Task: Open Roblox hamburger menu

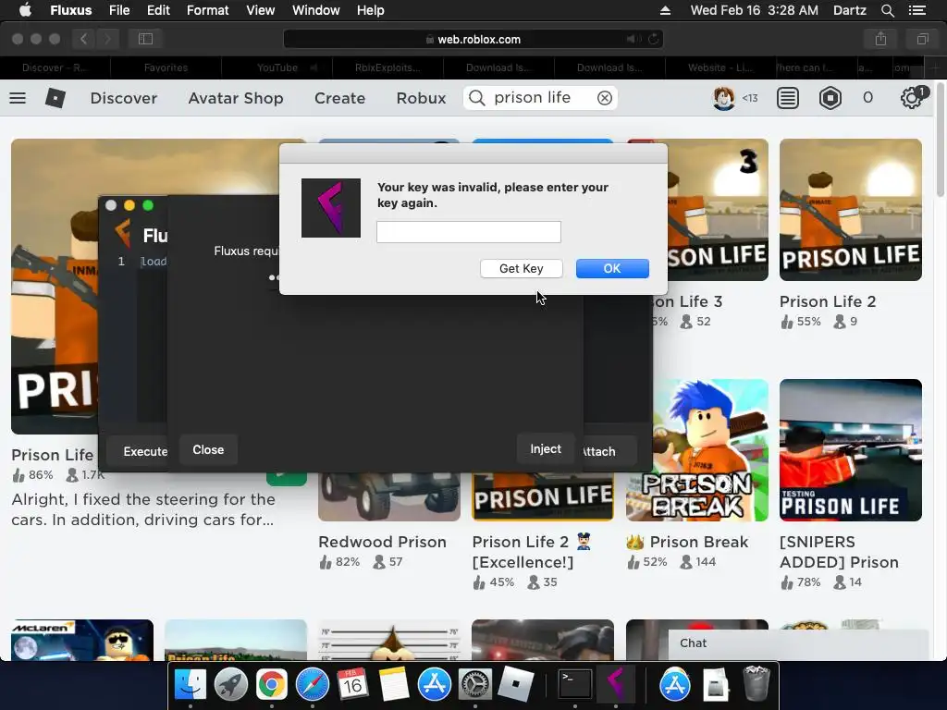Action: coord(18,98)
